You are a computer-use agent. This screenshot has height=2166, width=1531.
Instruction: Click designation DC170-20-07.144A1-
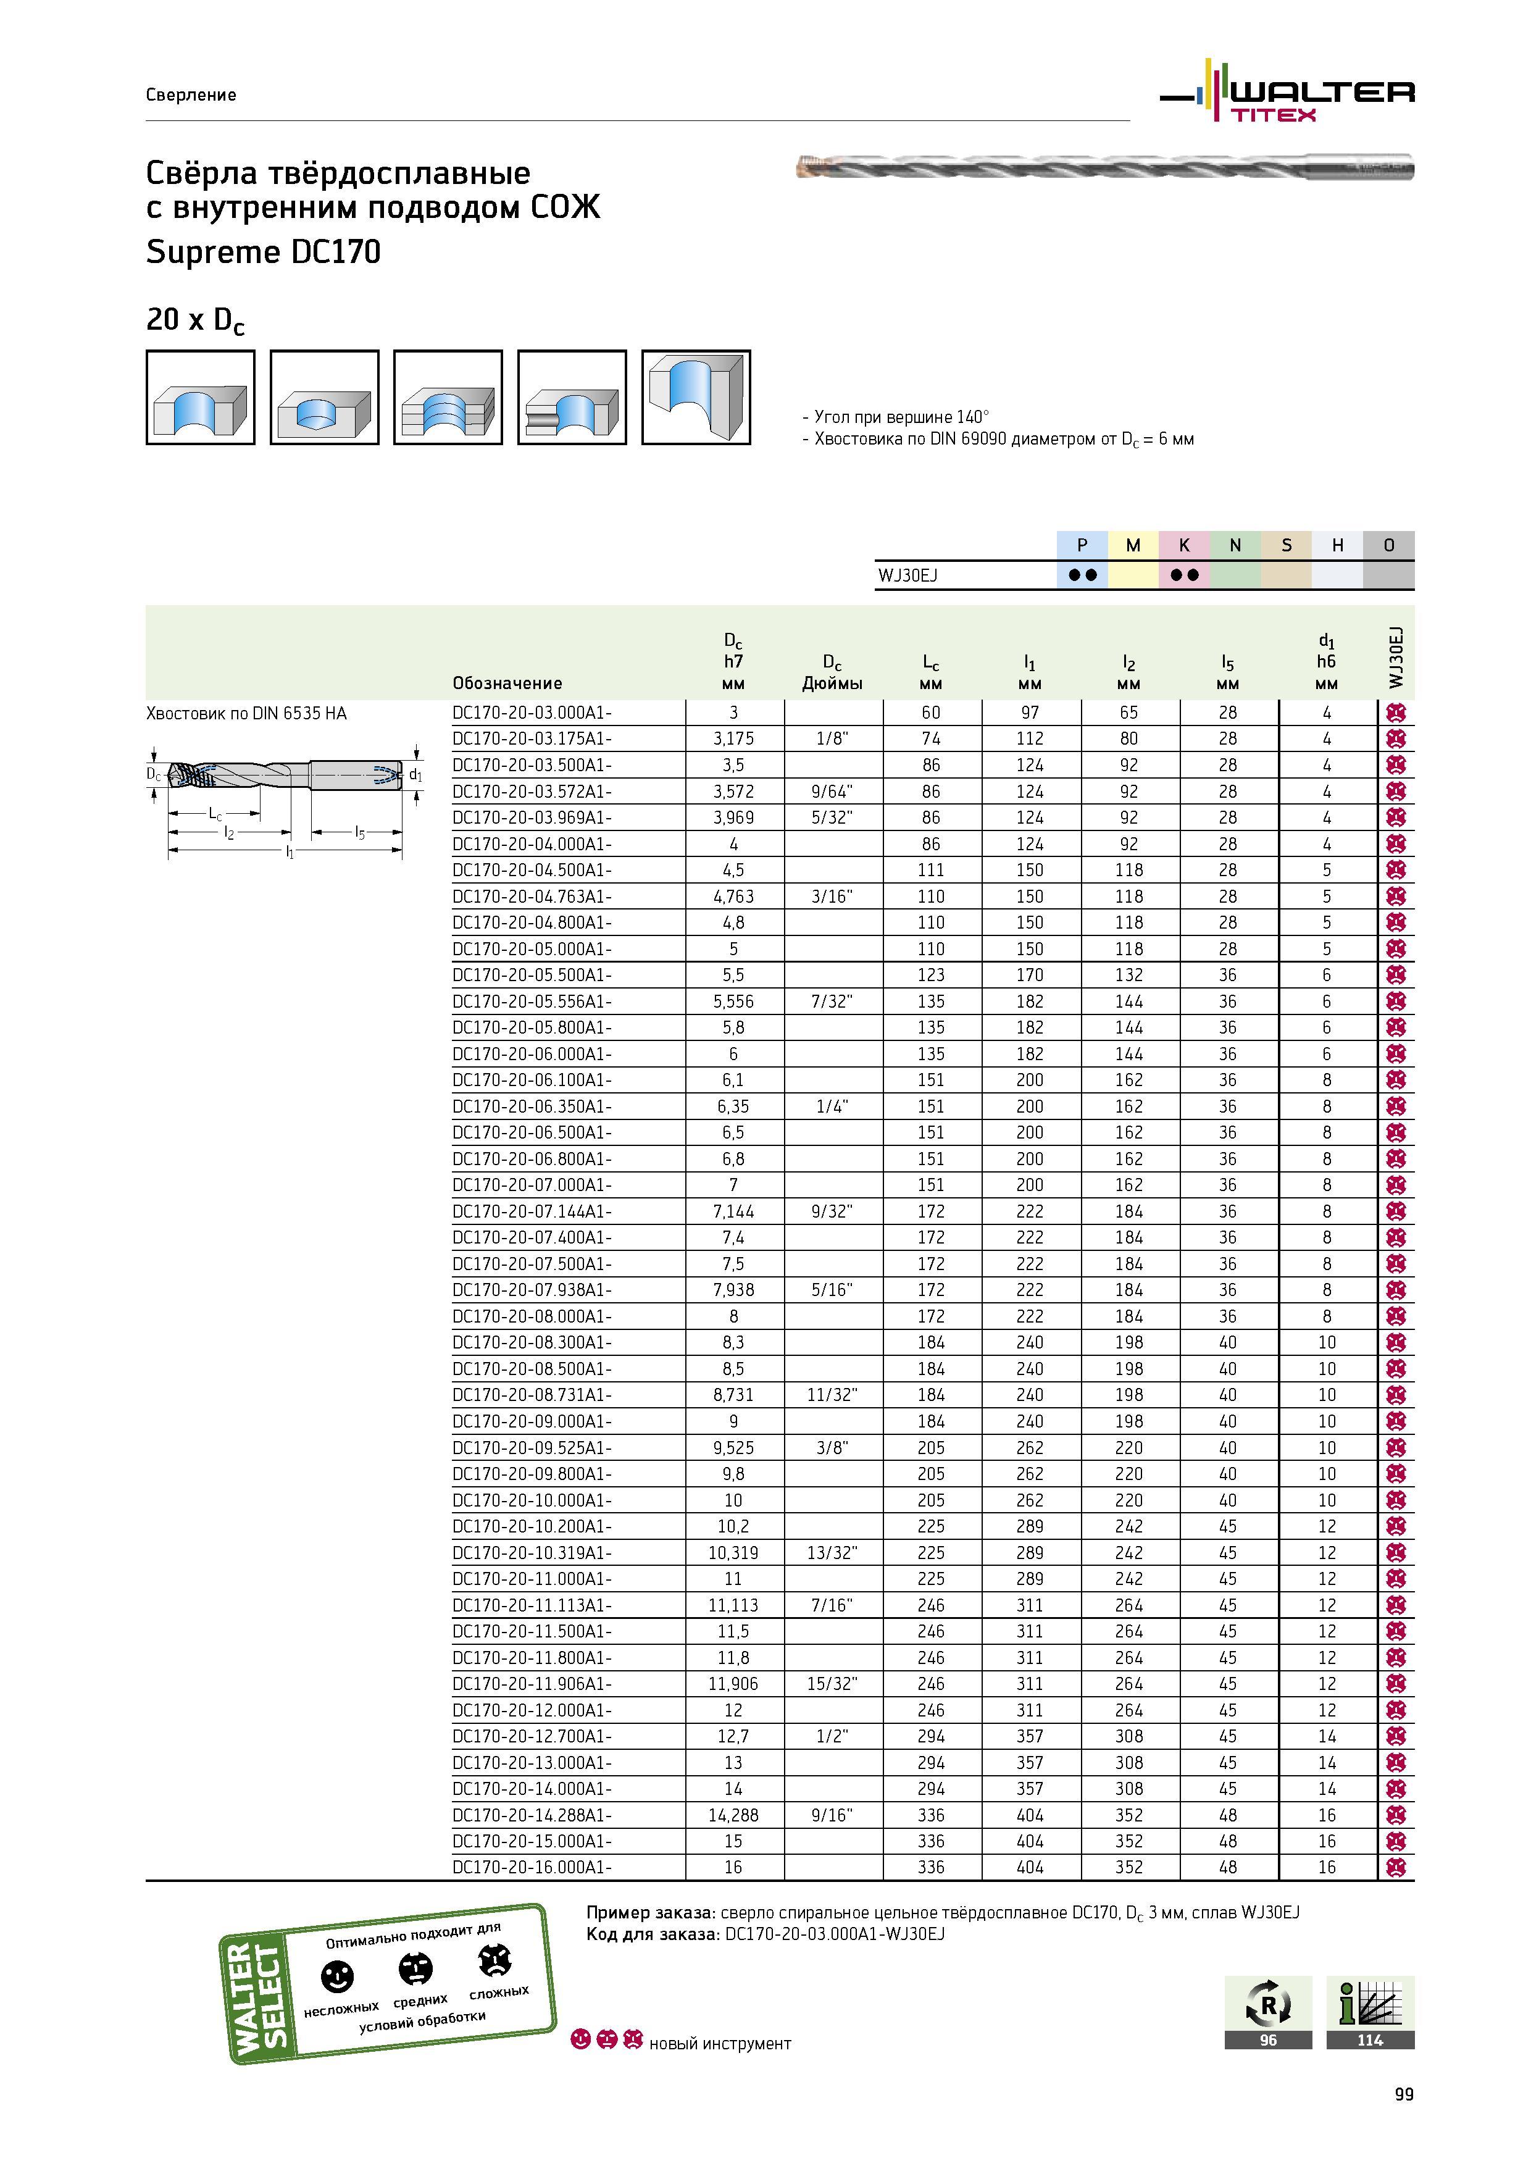pyautogui.click(x=532, y=1211)
